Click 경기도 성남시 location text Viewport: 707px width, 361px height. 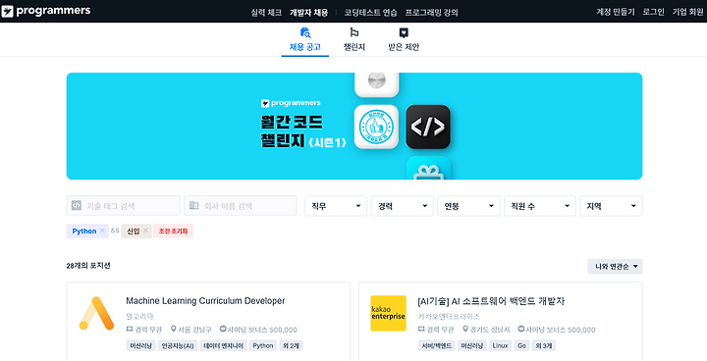tap(490, 330)
